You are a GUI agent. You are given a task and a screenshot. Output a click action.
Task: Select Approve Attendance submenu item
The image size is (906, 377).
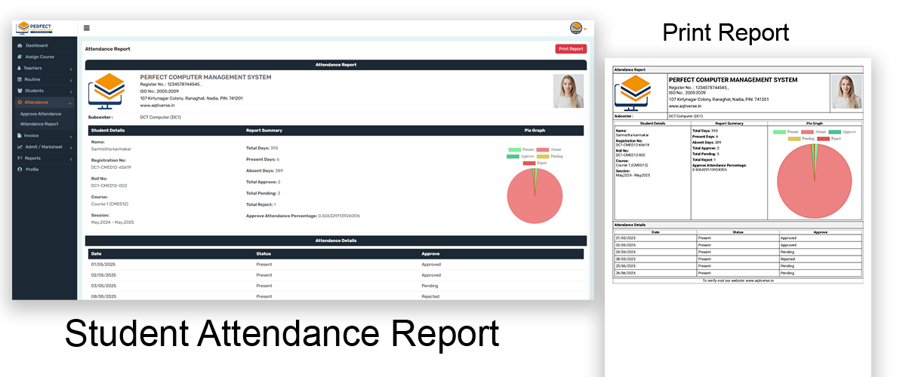tap(41, 114)
